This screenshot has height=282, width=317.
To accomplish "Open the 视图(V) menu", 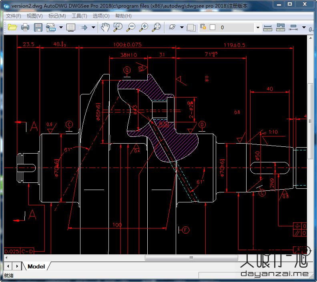I will click(x=34, y=16).
